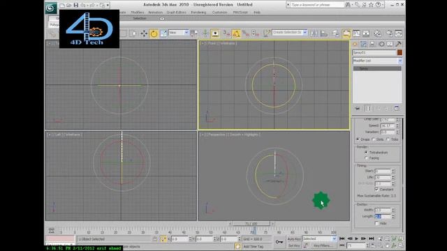This screenshot has width=447, height=251.
Task: Click the Auto Key button
Action: tap(294, 239)
